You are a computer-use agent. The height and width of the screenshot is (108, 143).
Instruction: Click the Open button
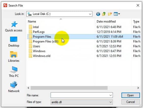131,95
